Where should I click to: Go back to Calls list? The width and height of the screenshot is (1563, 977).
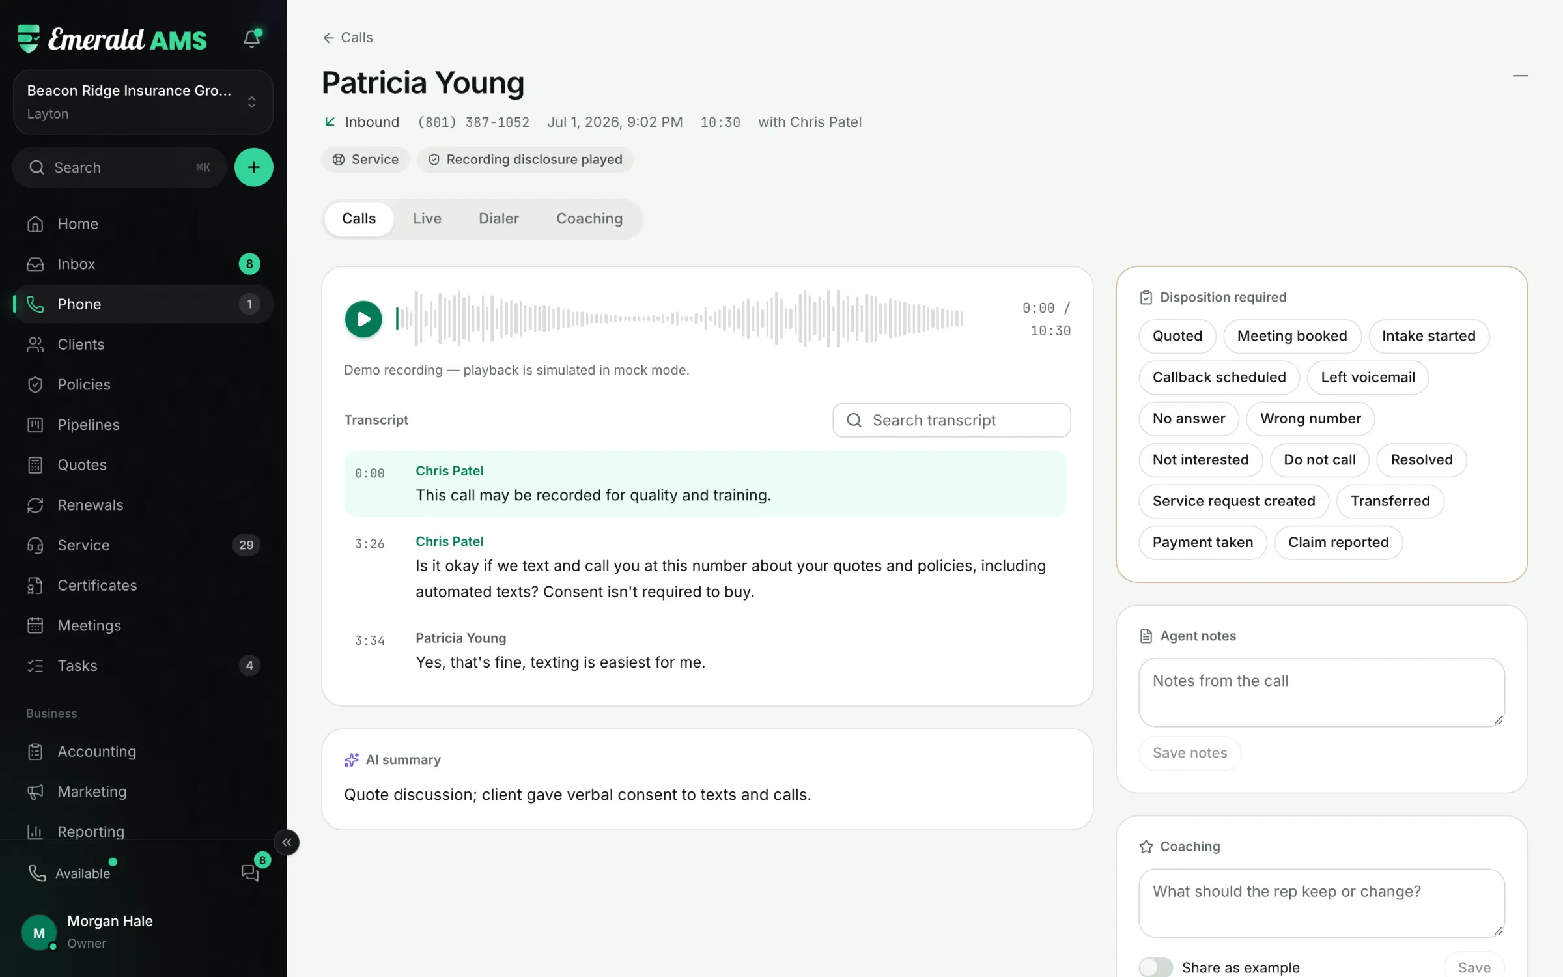(x=348, y=38)
